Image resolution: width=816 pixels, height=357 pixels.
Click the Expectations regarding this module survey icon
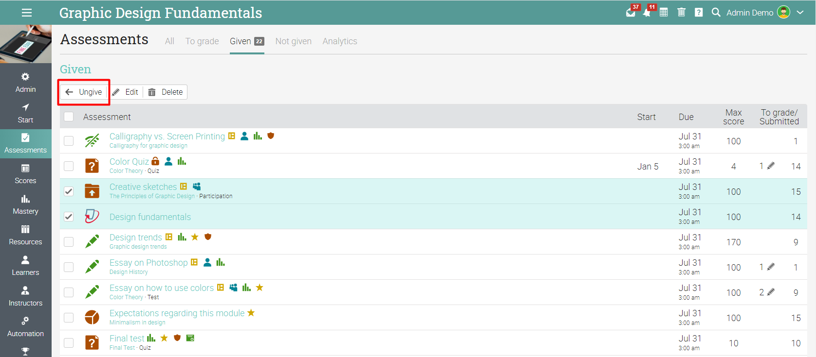(92, 318)
